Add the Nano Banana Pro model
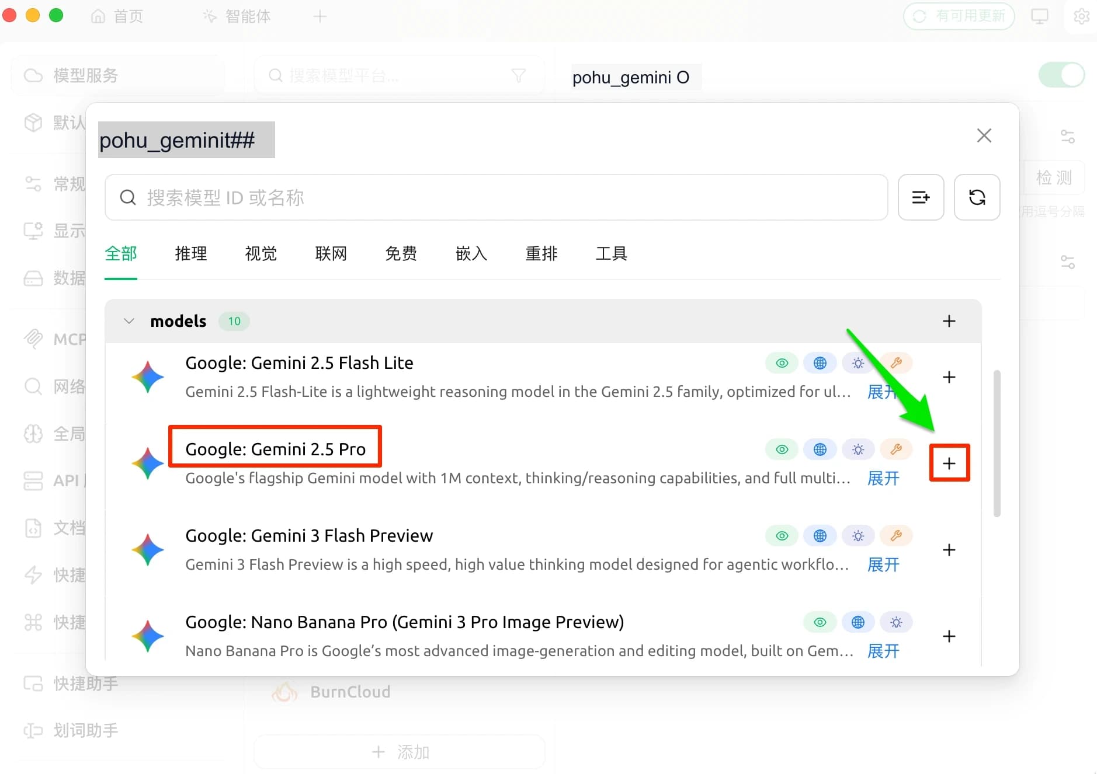This screenshot has width=1097, height=774. [949, 636]
